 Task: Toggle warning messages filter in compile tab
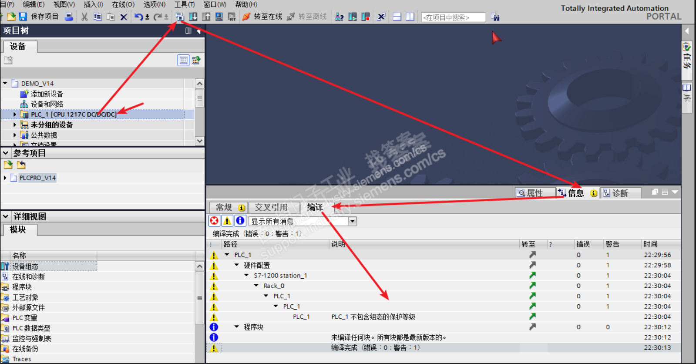[x=227, y=221]
